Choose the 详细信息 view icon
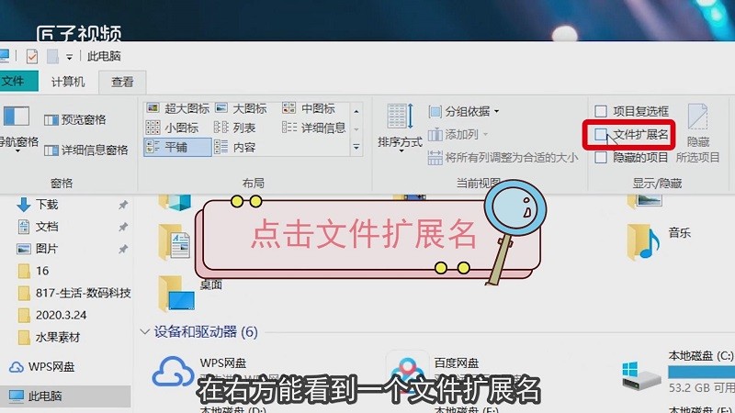Viewport: 735px width, 413px height. coord(289,128)
